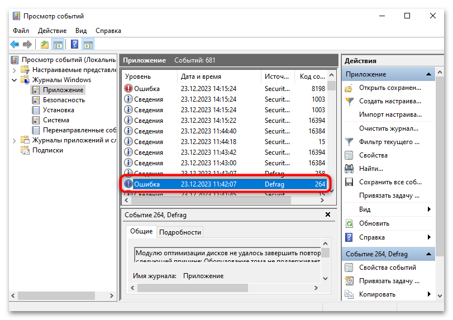
Task: Collapse the Журналы Windows tree node
Action: [15, 80]
